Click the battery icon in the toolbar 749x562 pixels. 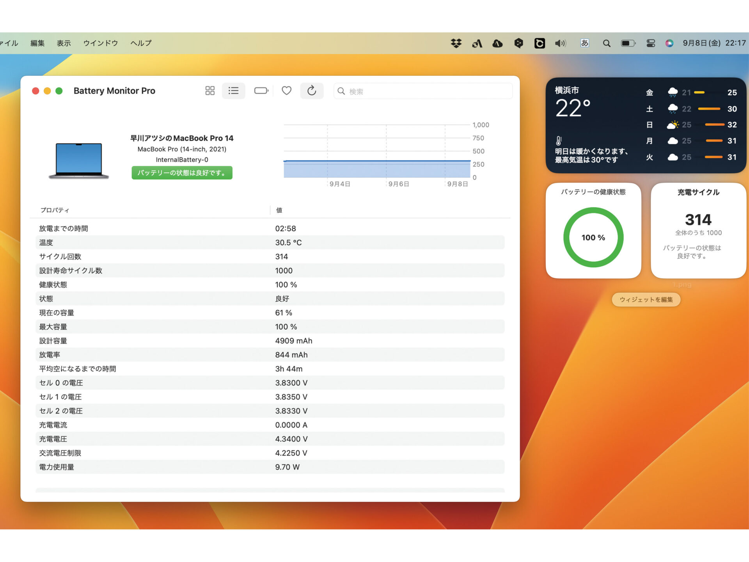[261, 91]
